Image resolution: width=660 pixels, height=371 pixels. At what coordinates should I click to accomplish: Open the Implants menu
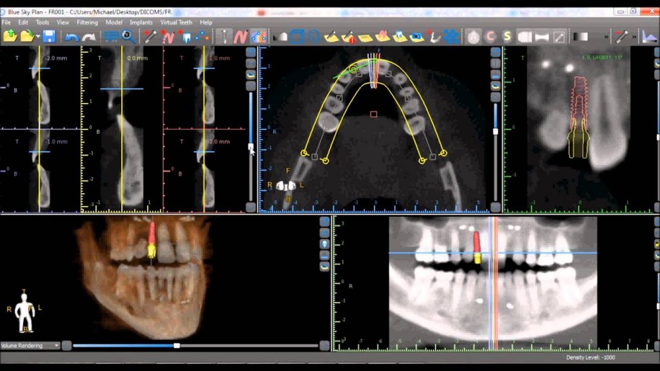coord(141,22)
